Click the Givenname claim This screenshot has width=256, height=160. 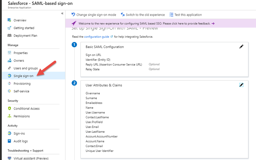(x=93, y=93)
